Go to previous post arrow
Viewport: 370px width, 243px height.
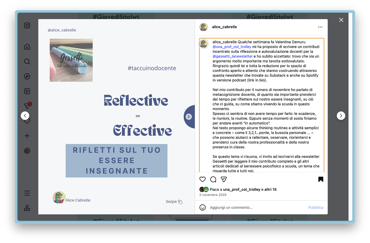coord(25,116)
